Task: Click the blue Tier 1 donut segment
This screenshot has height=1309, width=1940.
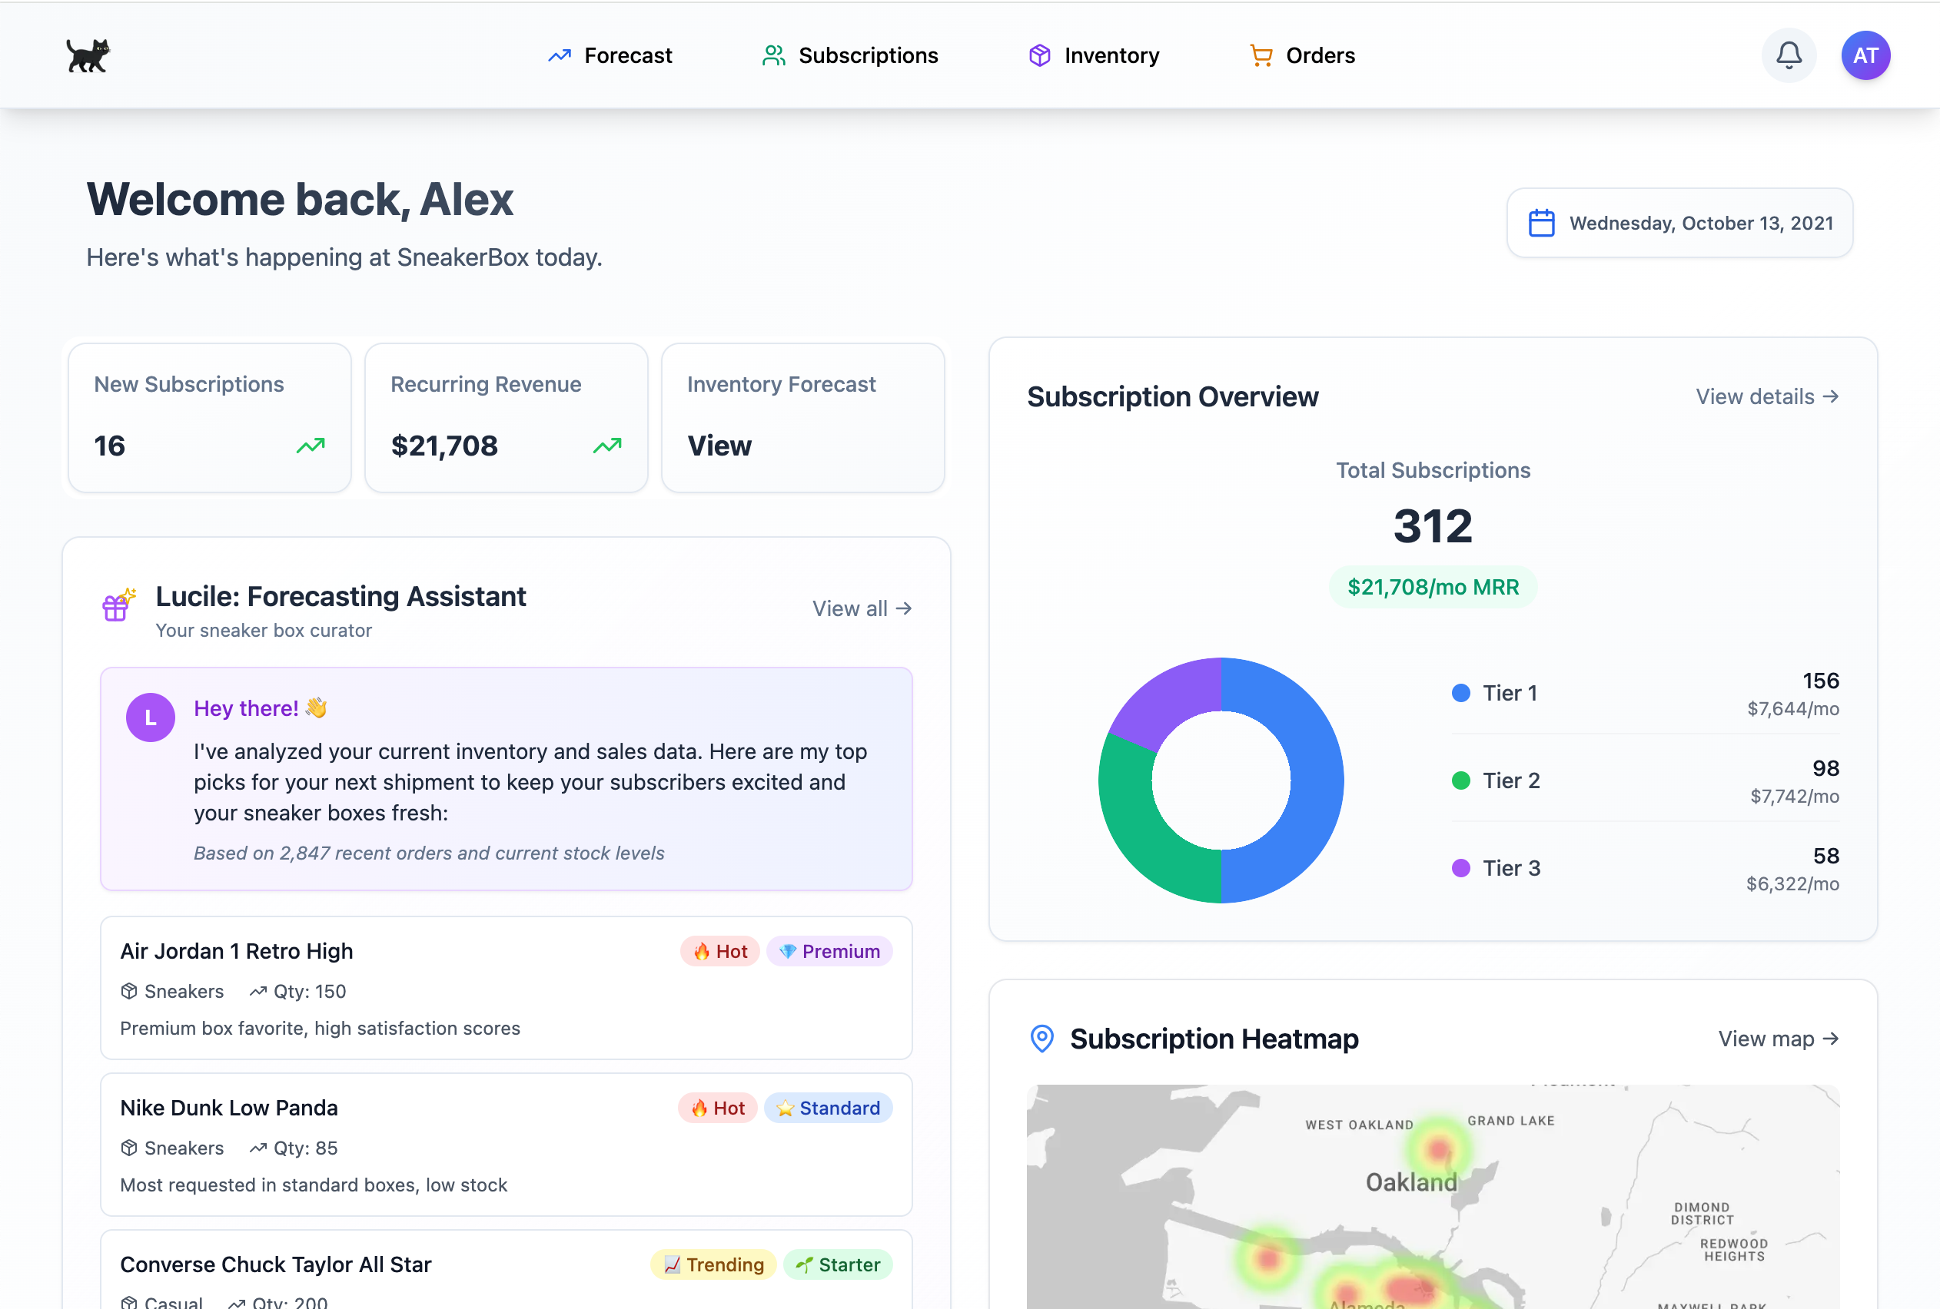Action: (1315, 780)
